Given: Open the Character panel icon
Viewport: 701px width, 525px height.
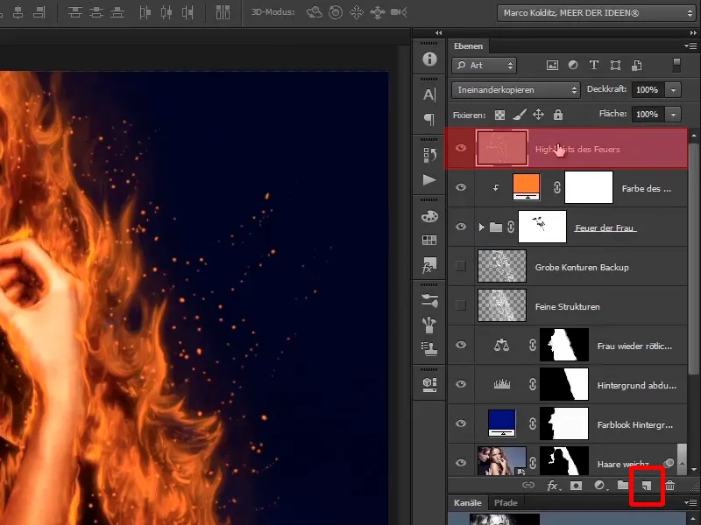Looking at the screenshot, I should click(429, 94).
